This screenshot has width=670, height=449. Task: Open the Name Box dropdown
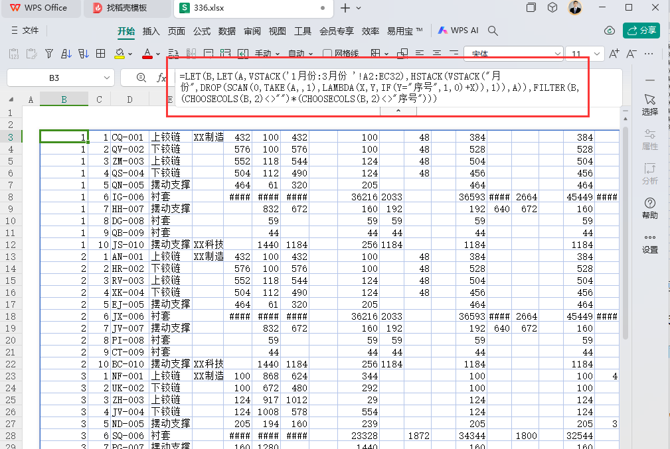(x=107, y=78)
